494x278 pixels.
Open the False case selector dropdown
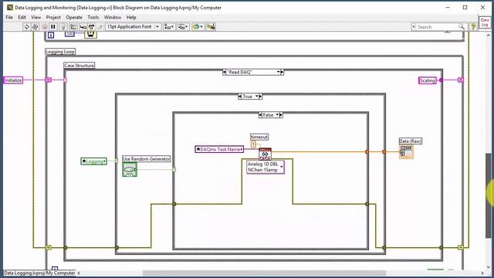(277, 115)
